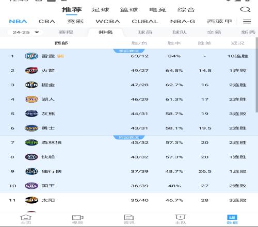Select the WCBA league tab
This screenshot has height=227, width=258.
point(108,21)
